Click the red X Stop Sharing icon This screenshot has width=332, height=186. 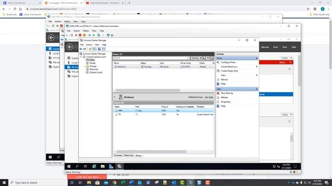pos(218,93)
